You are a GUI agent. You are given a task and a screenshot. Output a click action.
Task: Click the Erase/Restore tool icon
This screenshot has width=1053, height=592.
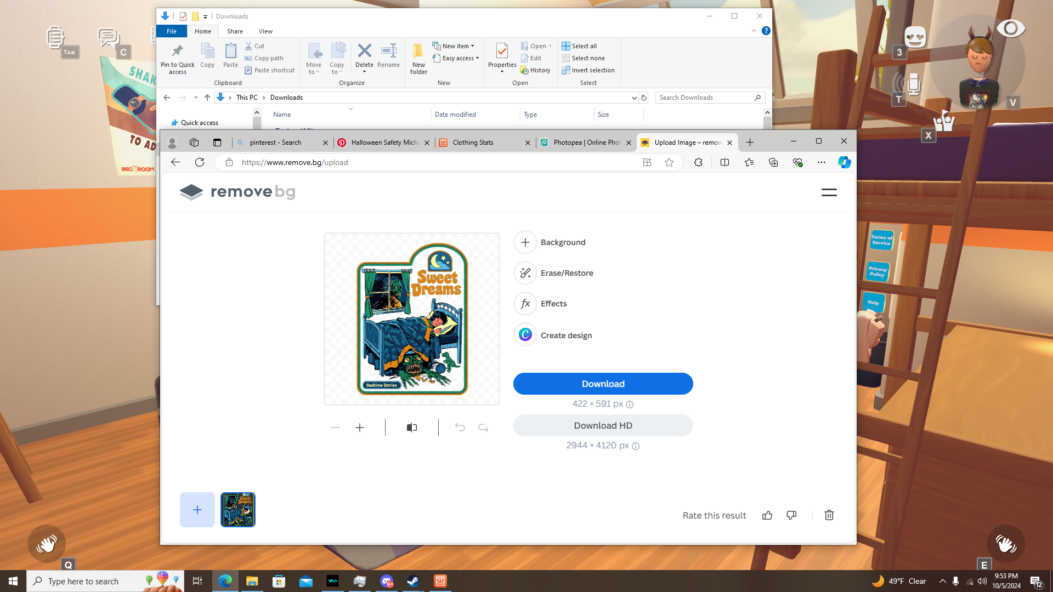525,273
